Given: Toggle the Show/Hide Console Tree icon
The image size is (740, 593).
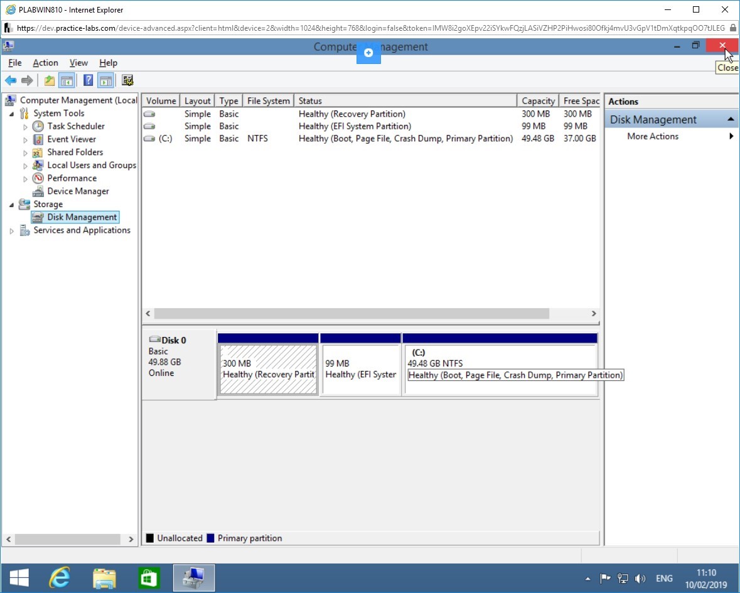Looking at the screenshot, I should point(67,81).
